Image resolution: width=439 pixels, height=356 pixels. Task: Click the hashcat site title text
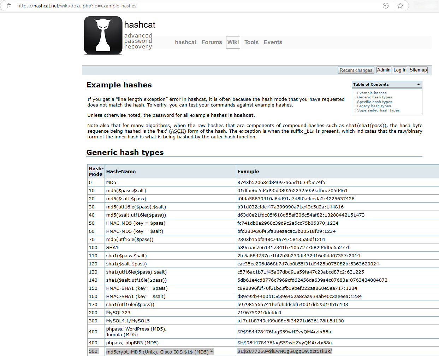pyautogui.click(x=140, y=25)
